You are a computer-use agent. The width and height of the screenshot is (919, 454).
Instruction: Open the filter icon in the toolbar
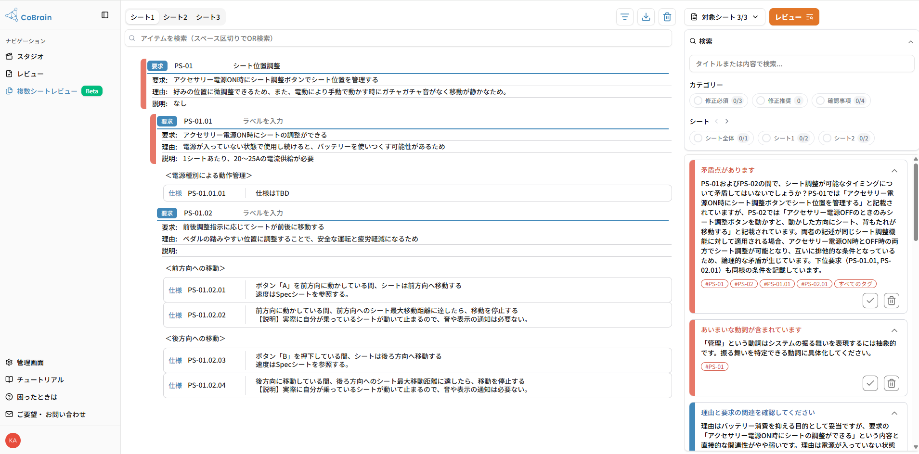[x=625, y=17]
